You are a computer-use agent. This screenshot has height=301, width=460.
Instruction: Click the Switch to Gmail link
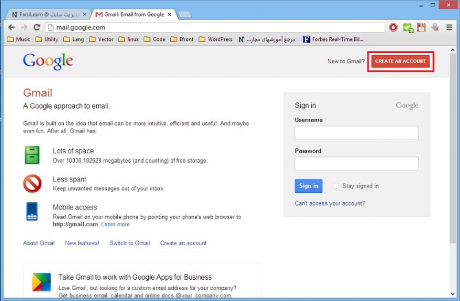(x=130, y=243)
